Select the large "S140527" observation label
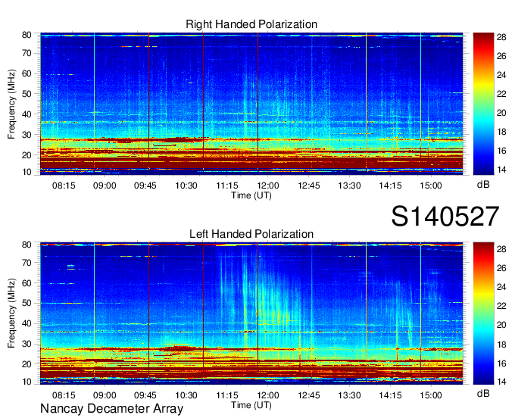Screen dimensions: 515x418 click(445, 217)
